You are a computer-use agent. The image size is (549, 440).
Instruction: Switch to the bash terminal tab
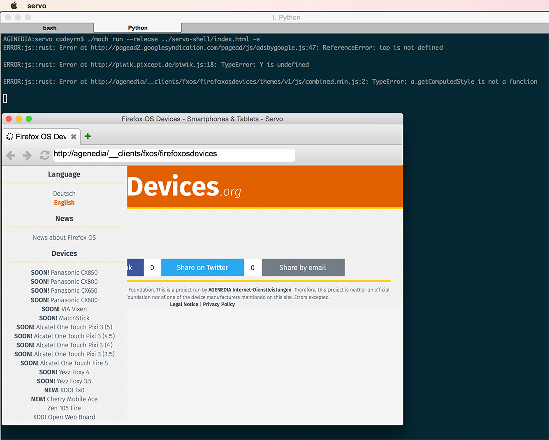[x=49, y=28]
